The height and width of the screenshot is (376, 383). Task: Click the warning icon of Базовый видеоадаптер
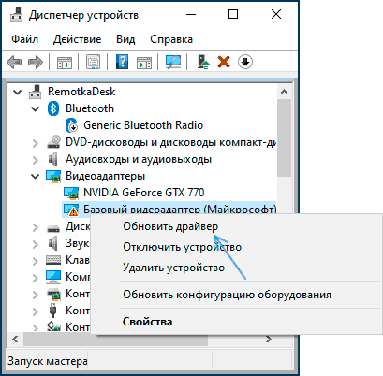coord(70,210)
